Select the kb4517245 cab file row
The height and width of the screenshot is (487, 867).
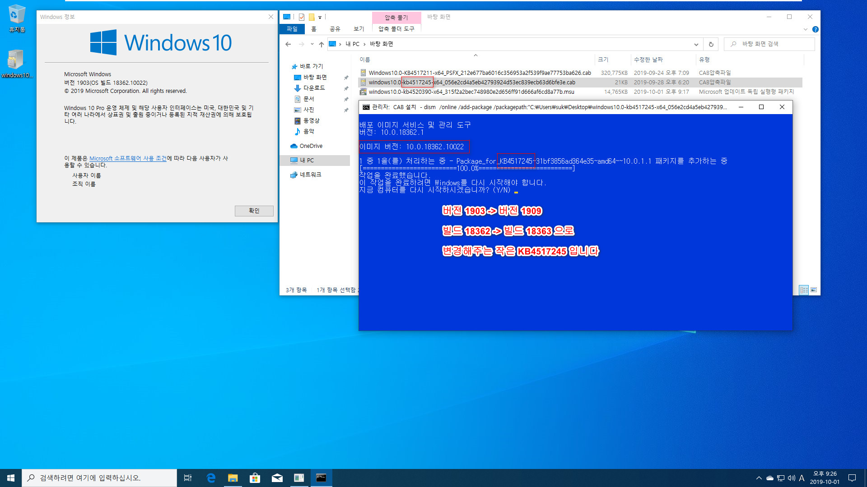pos(580,83)
